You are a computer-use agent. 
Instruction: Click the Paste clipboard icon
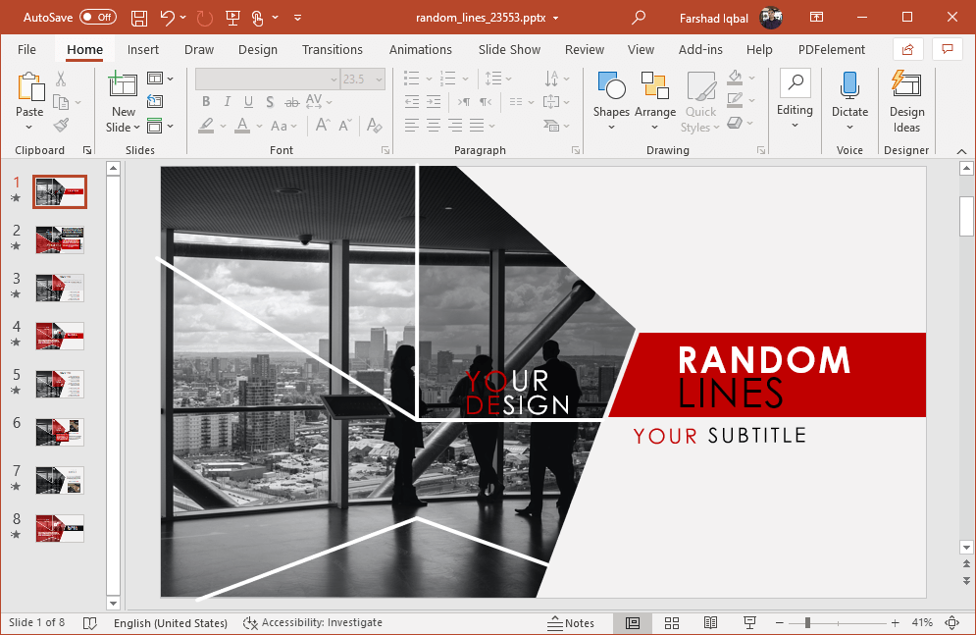29,87
